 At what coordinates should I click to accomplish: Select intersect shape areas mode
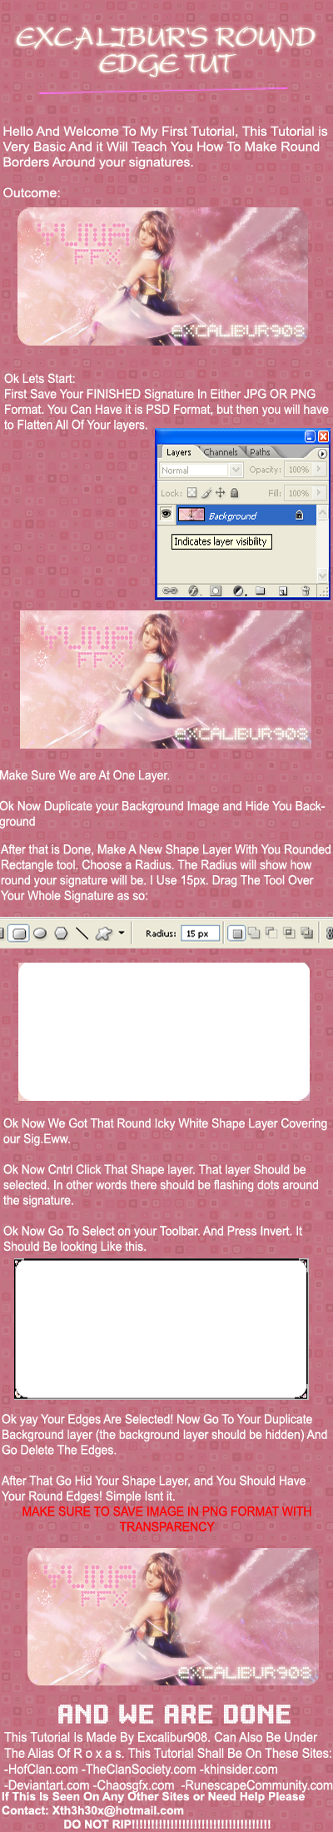(289, 933)
